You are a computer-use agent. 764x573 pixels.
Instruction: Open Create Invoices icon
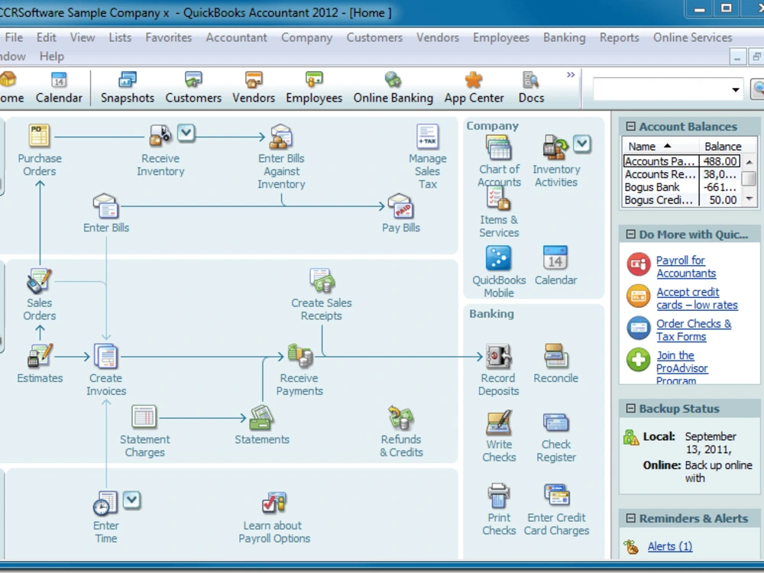pyautogui.click(x=105, y=356)
